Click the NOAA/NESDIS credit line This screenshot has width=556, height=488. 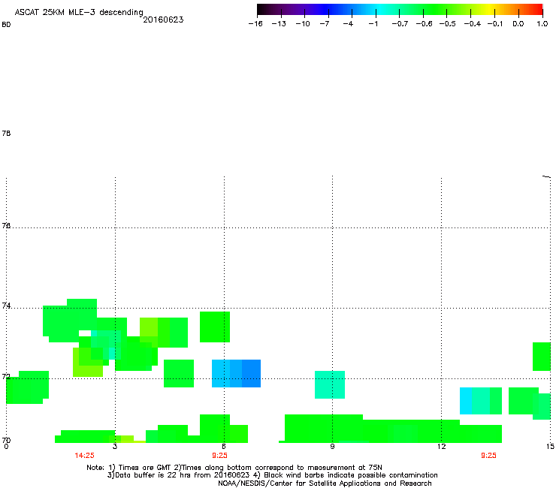[325, 483]
